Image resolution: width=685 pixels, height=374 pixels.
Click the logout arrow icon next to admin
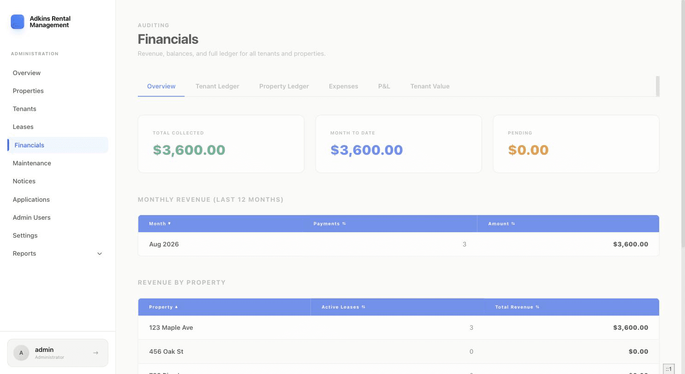point(95,353)
